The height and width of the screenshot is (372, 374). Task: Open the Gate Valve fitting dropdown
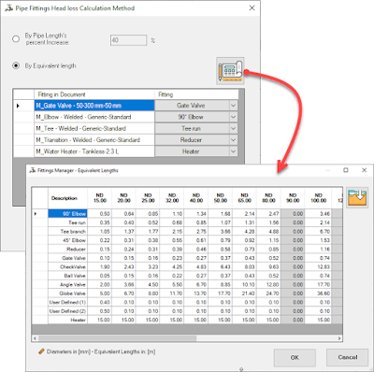coord(233,106)
